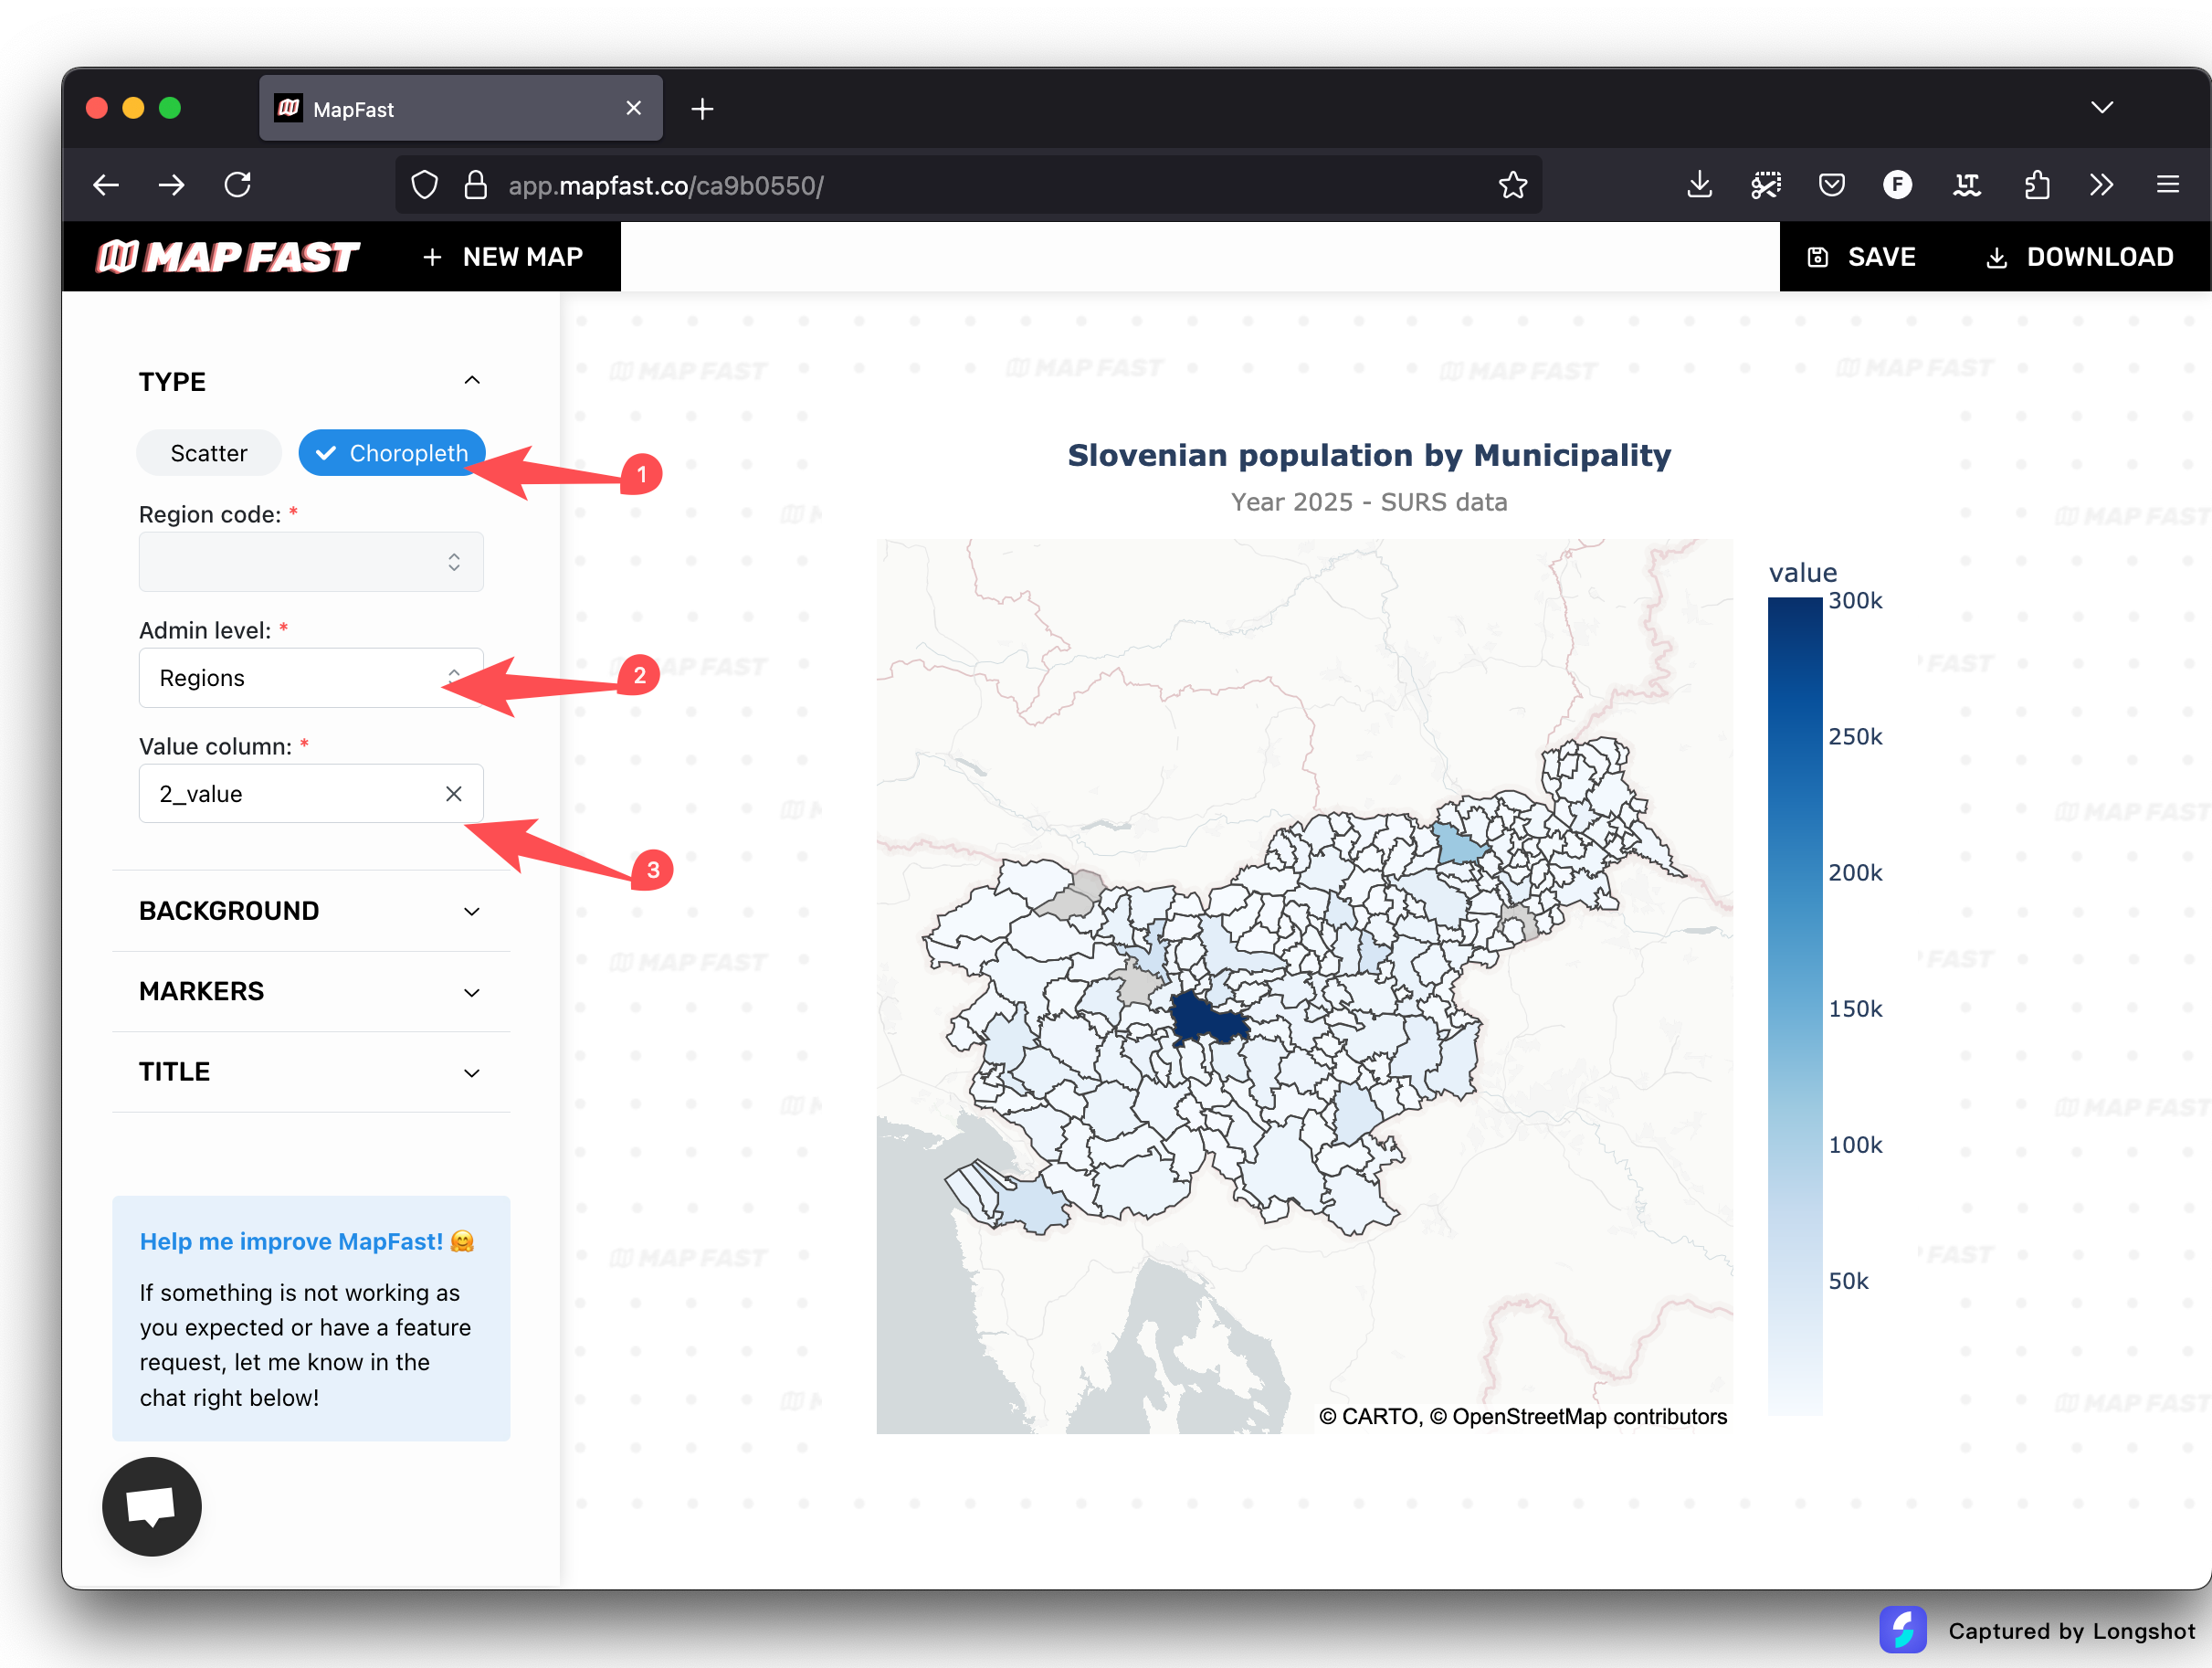Click the Longshot logo icon

pos(1903,1629)
